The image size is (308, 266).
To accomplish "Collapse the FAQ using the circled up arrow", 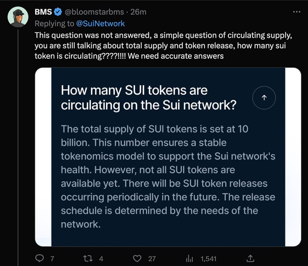I will pyautogui.click(x=264, y=98).
